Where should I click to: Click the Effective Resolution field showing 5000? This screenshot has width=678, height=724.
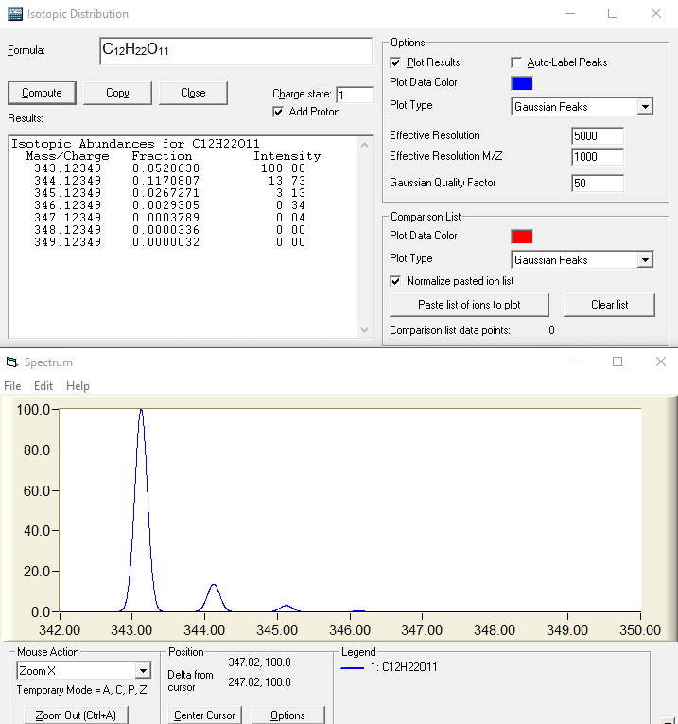(x=598, y=135)
